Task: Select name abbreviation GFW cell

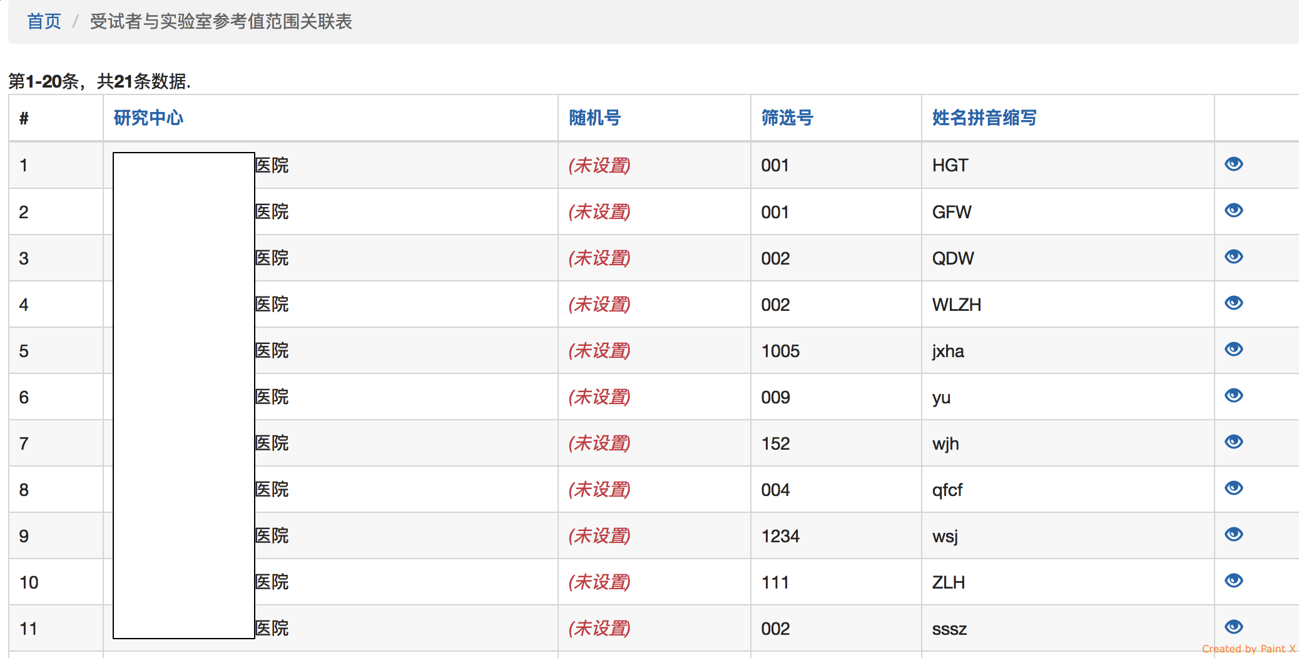Action: point(1067,212)
